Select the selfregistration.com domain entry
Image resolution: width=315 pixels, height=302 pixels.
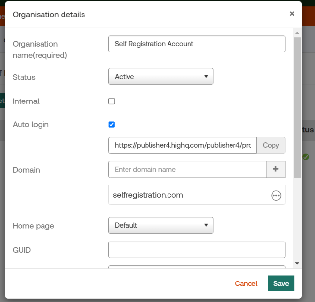pyautogui.click(x=186, y=195)
